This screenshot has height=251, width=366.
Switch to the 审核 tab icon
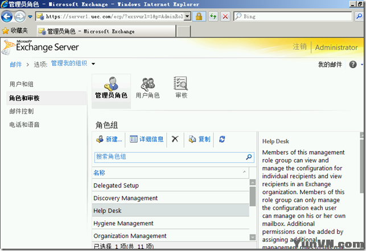[x=181, y=87]
